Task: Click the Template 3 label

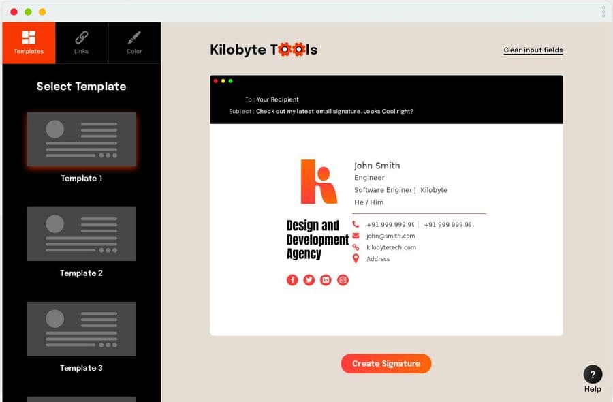Action: 81,367
